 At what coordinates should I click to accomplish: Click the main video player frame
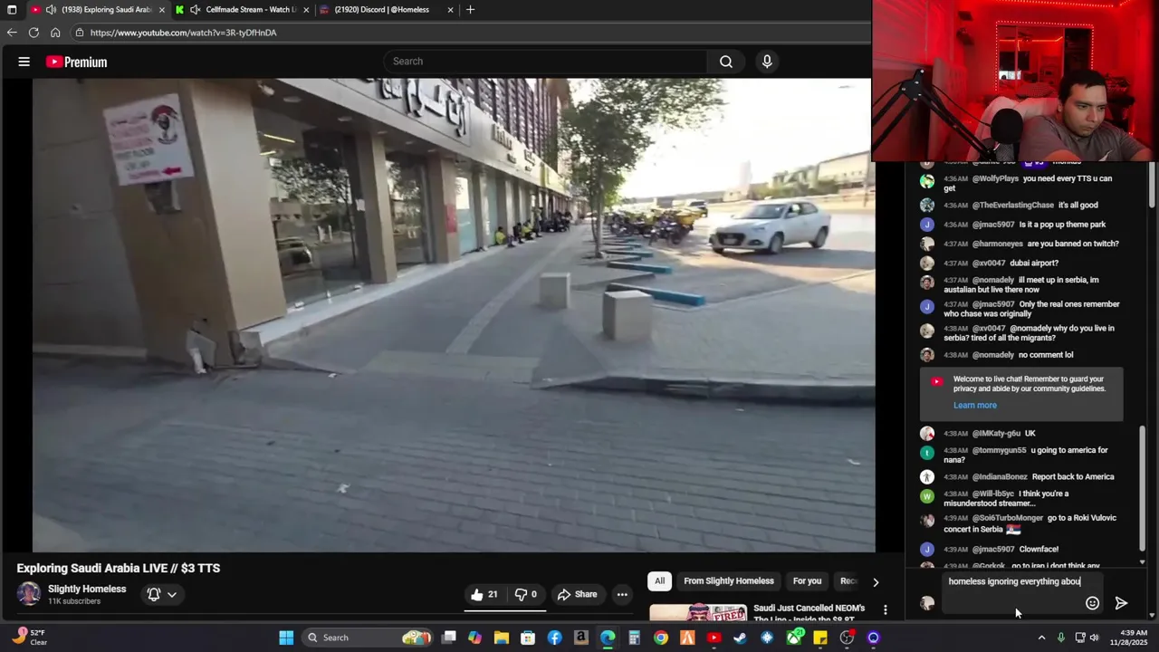tap(454, 315)
